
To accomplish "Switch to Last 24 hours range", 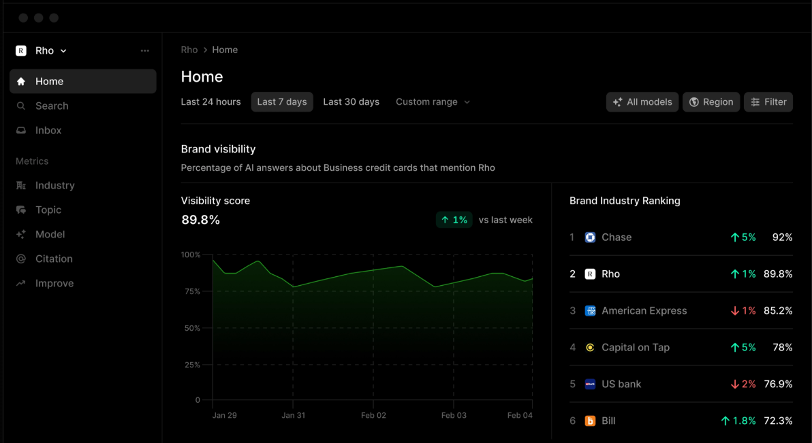I will (x=210, y=102).
